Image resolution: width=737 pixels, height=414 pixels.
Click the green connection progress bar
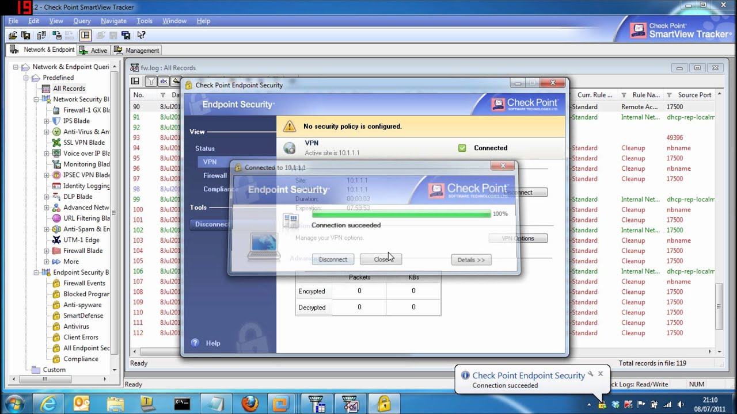(x=401, y=214)
